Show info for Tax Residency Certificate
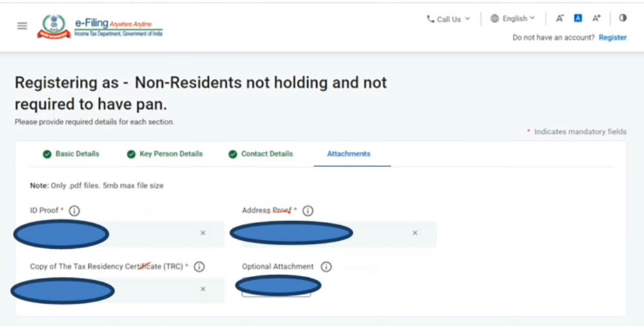Viewport: 644px width, 326px height. tap(199, 266)
